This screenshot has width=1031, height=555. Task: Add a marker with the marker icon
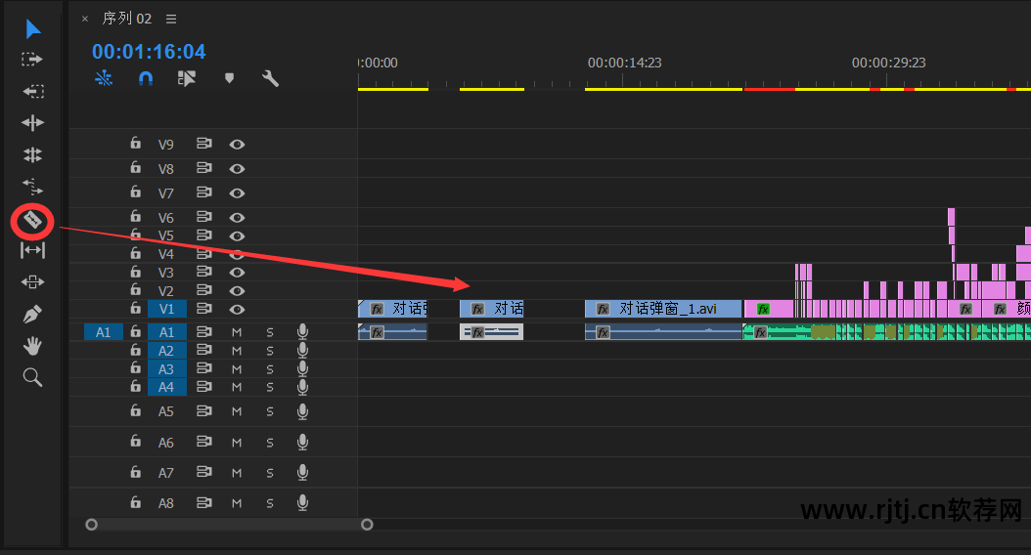[x=229, y=78]
